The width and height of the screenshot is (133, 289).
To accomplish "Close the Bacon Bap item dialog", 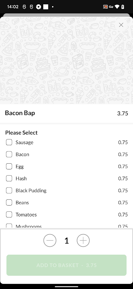I will 121,25.
